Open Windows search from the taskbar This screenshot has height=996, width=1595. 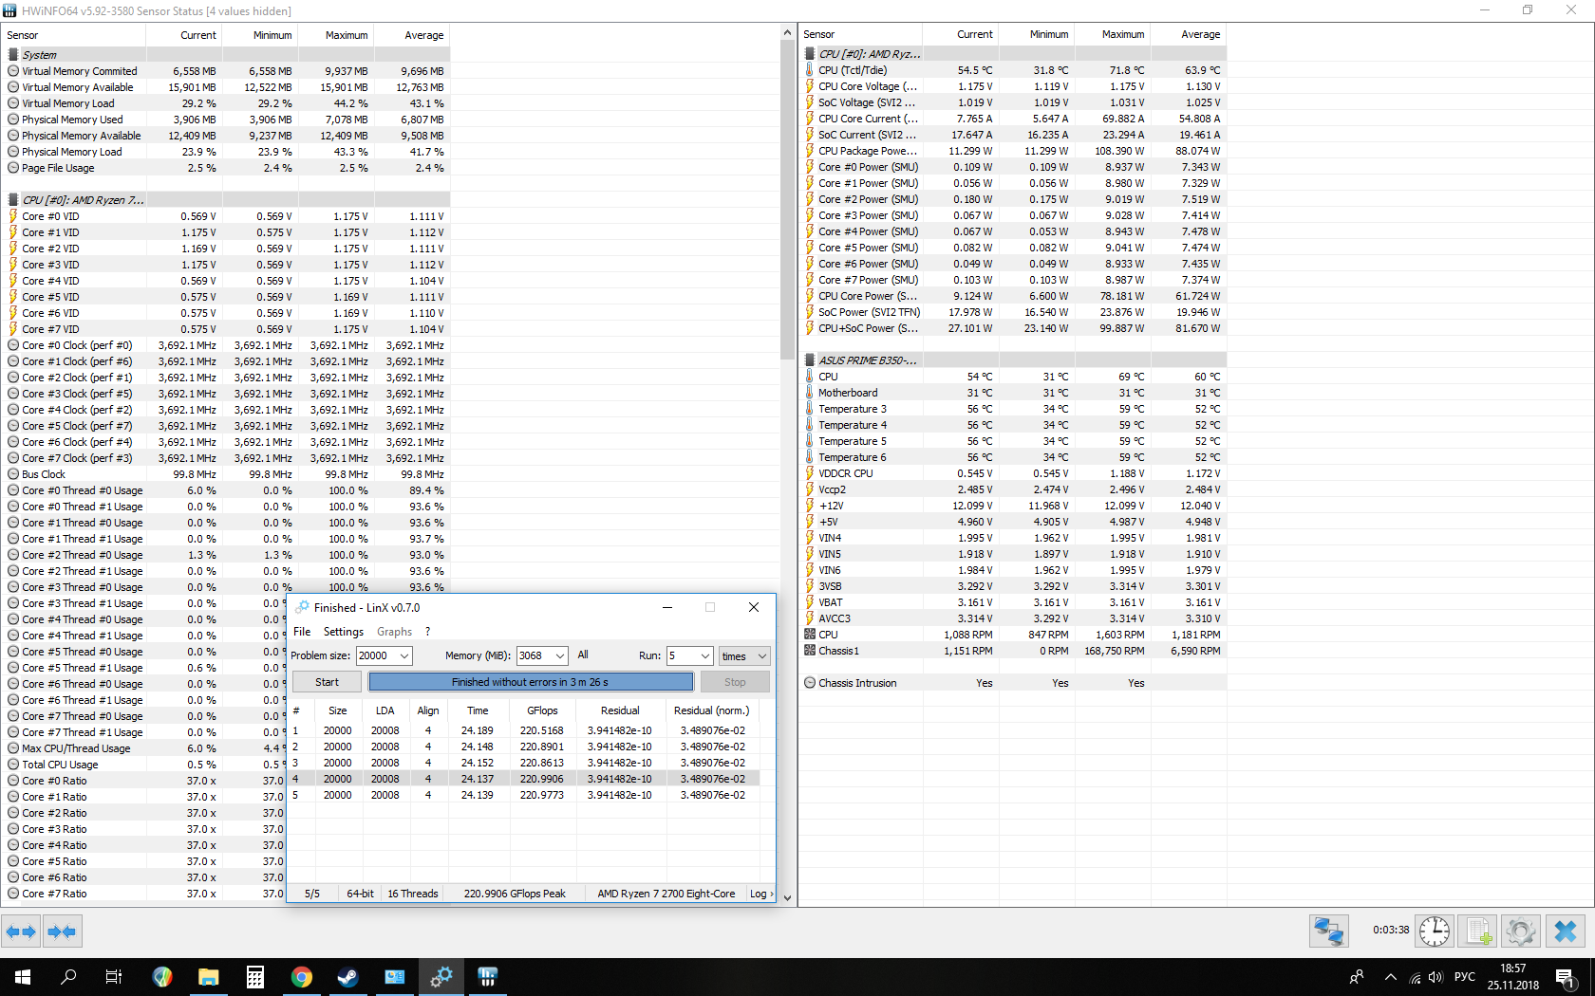tap(68, 977)
